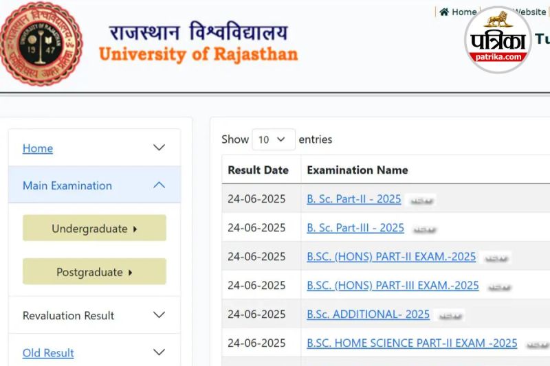This screenshot has width=550, height=366.
Task: Click the Home house icon in top bar
Action: pos(444,12)
